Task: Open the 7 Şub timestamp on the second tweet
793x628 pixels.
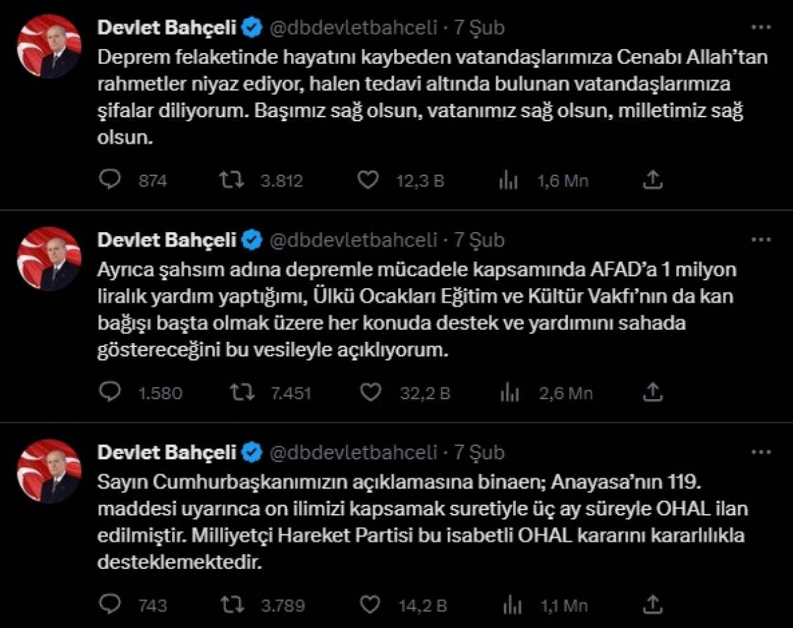Action: [x=479, y=240]
